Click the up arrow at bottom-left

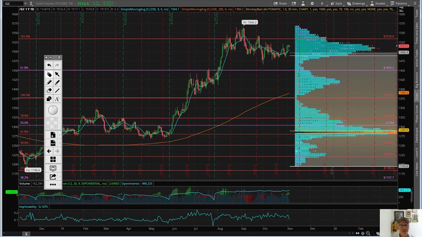(x=26, y=234)
